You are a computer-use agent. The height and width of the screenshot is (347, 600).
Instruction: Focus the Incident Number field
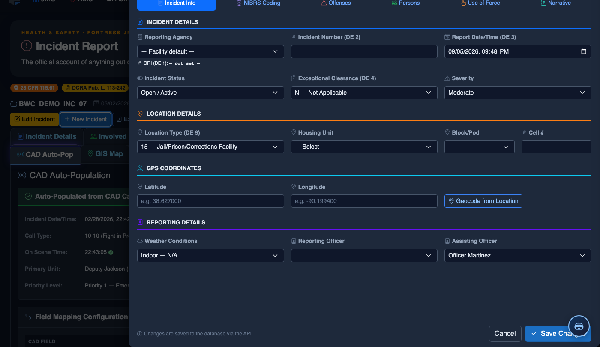364,51
